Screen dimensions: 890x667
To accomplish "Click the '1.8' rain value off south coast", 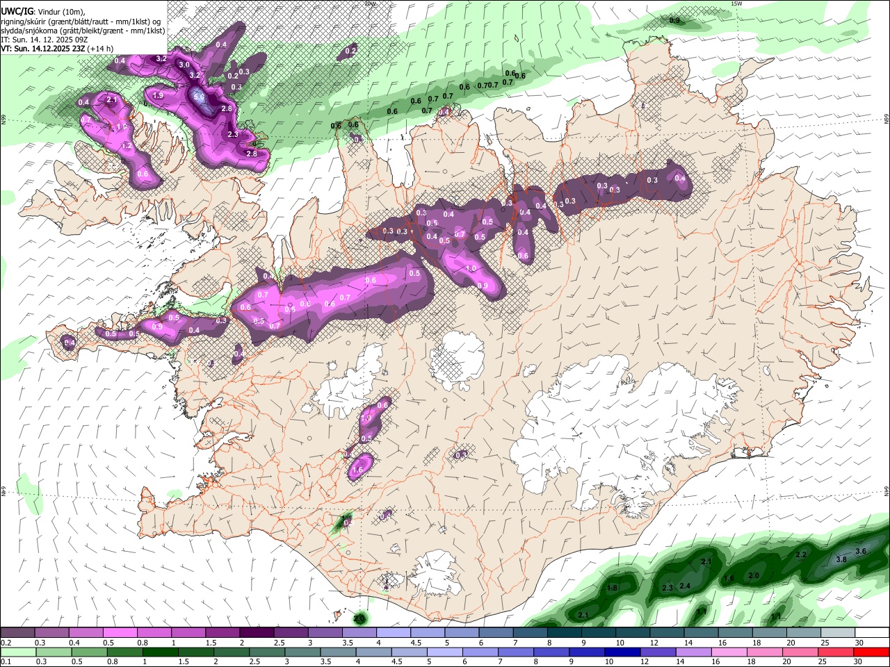I will 612,588.
